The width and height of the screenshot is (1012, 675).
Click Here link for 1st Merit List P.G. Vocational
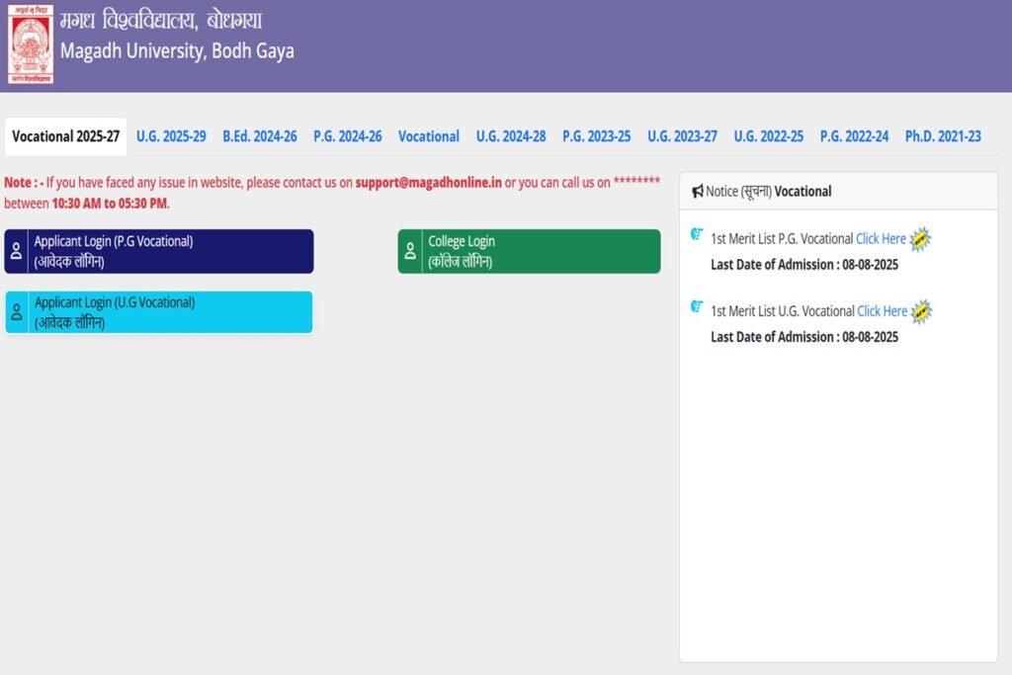[x=881, y=239]
